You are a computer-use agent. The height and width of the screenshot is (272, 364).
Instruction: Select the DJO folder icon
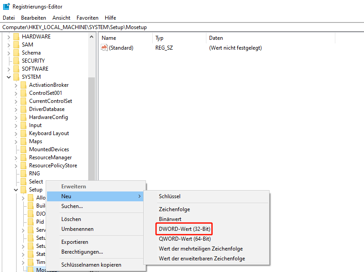coord(30,214)
